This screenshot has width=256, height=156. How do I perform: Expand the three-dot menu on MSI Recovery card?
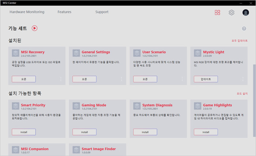click(61, 79)
